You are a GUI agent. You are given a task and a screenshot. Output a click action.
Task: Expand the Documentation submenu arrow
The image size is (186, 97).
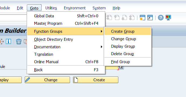(101, 47)
